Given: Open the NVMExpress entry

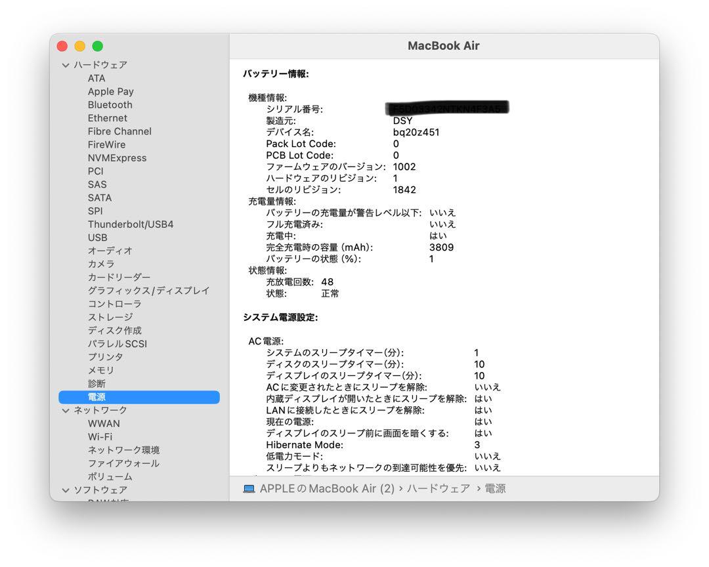Looking at the screenshot, I should click(117, 157).
